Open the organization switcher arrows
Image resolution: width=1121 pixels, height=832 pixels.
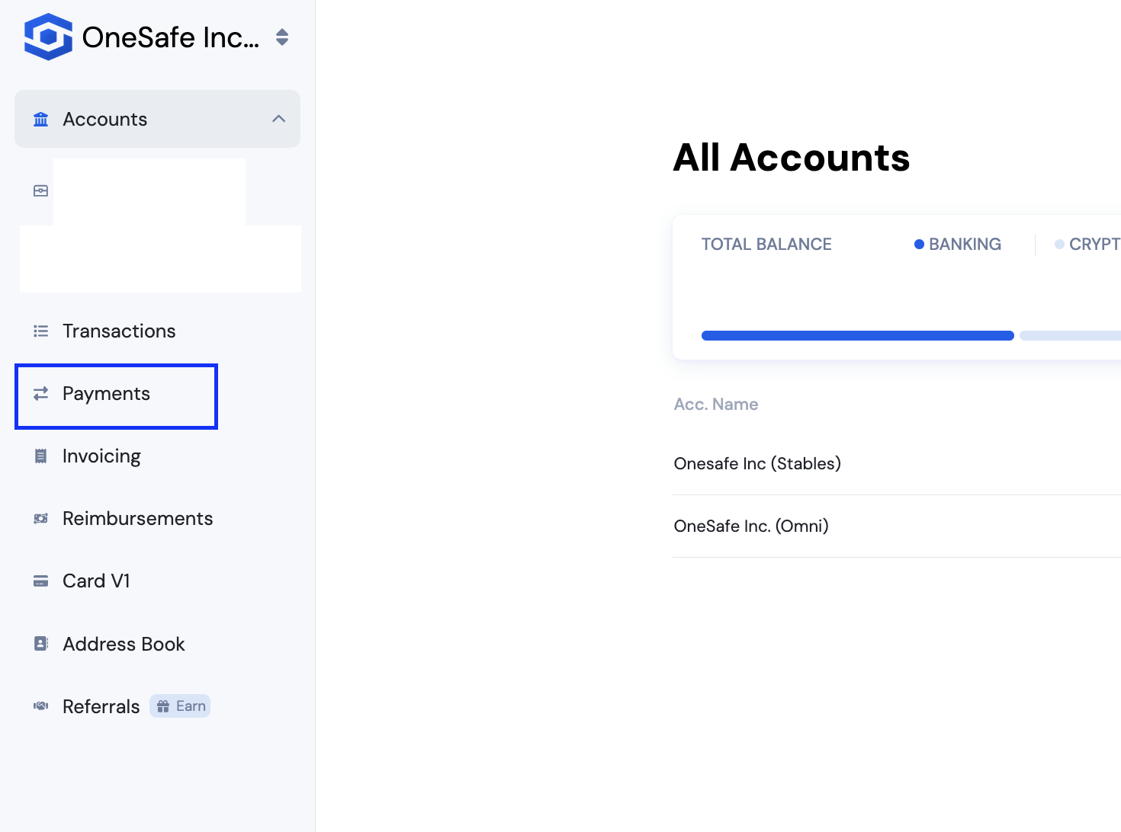[x=282, y=37]
